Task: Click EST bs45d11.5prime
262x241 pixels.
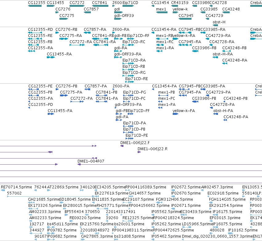Action: point(51,227)
